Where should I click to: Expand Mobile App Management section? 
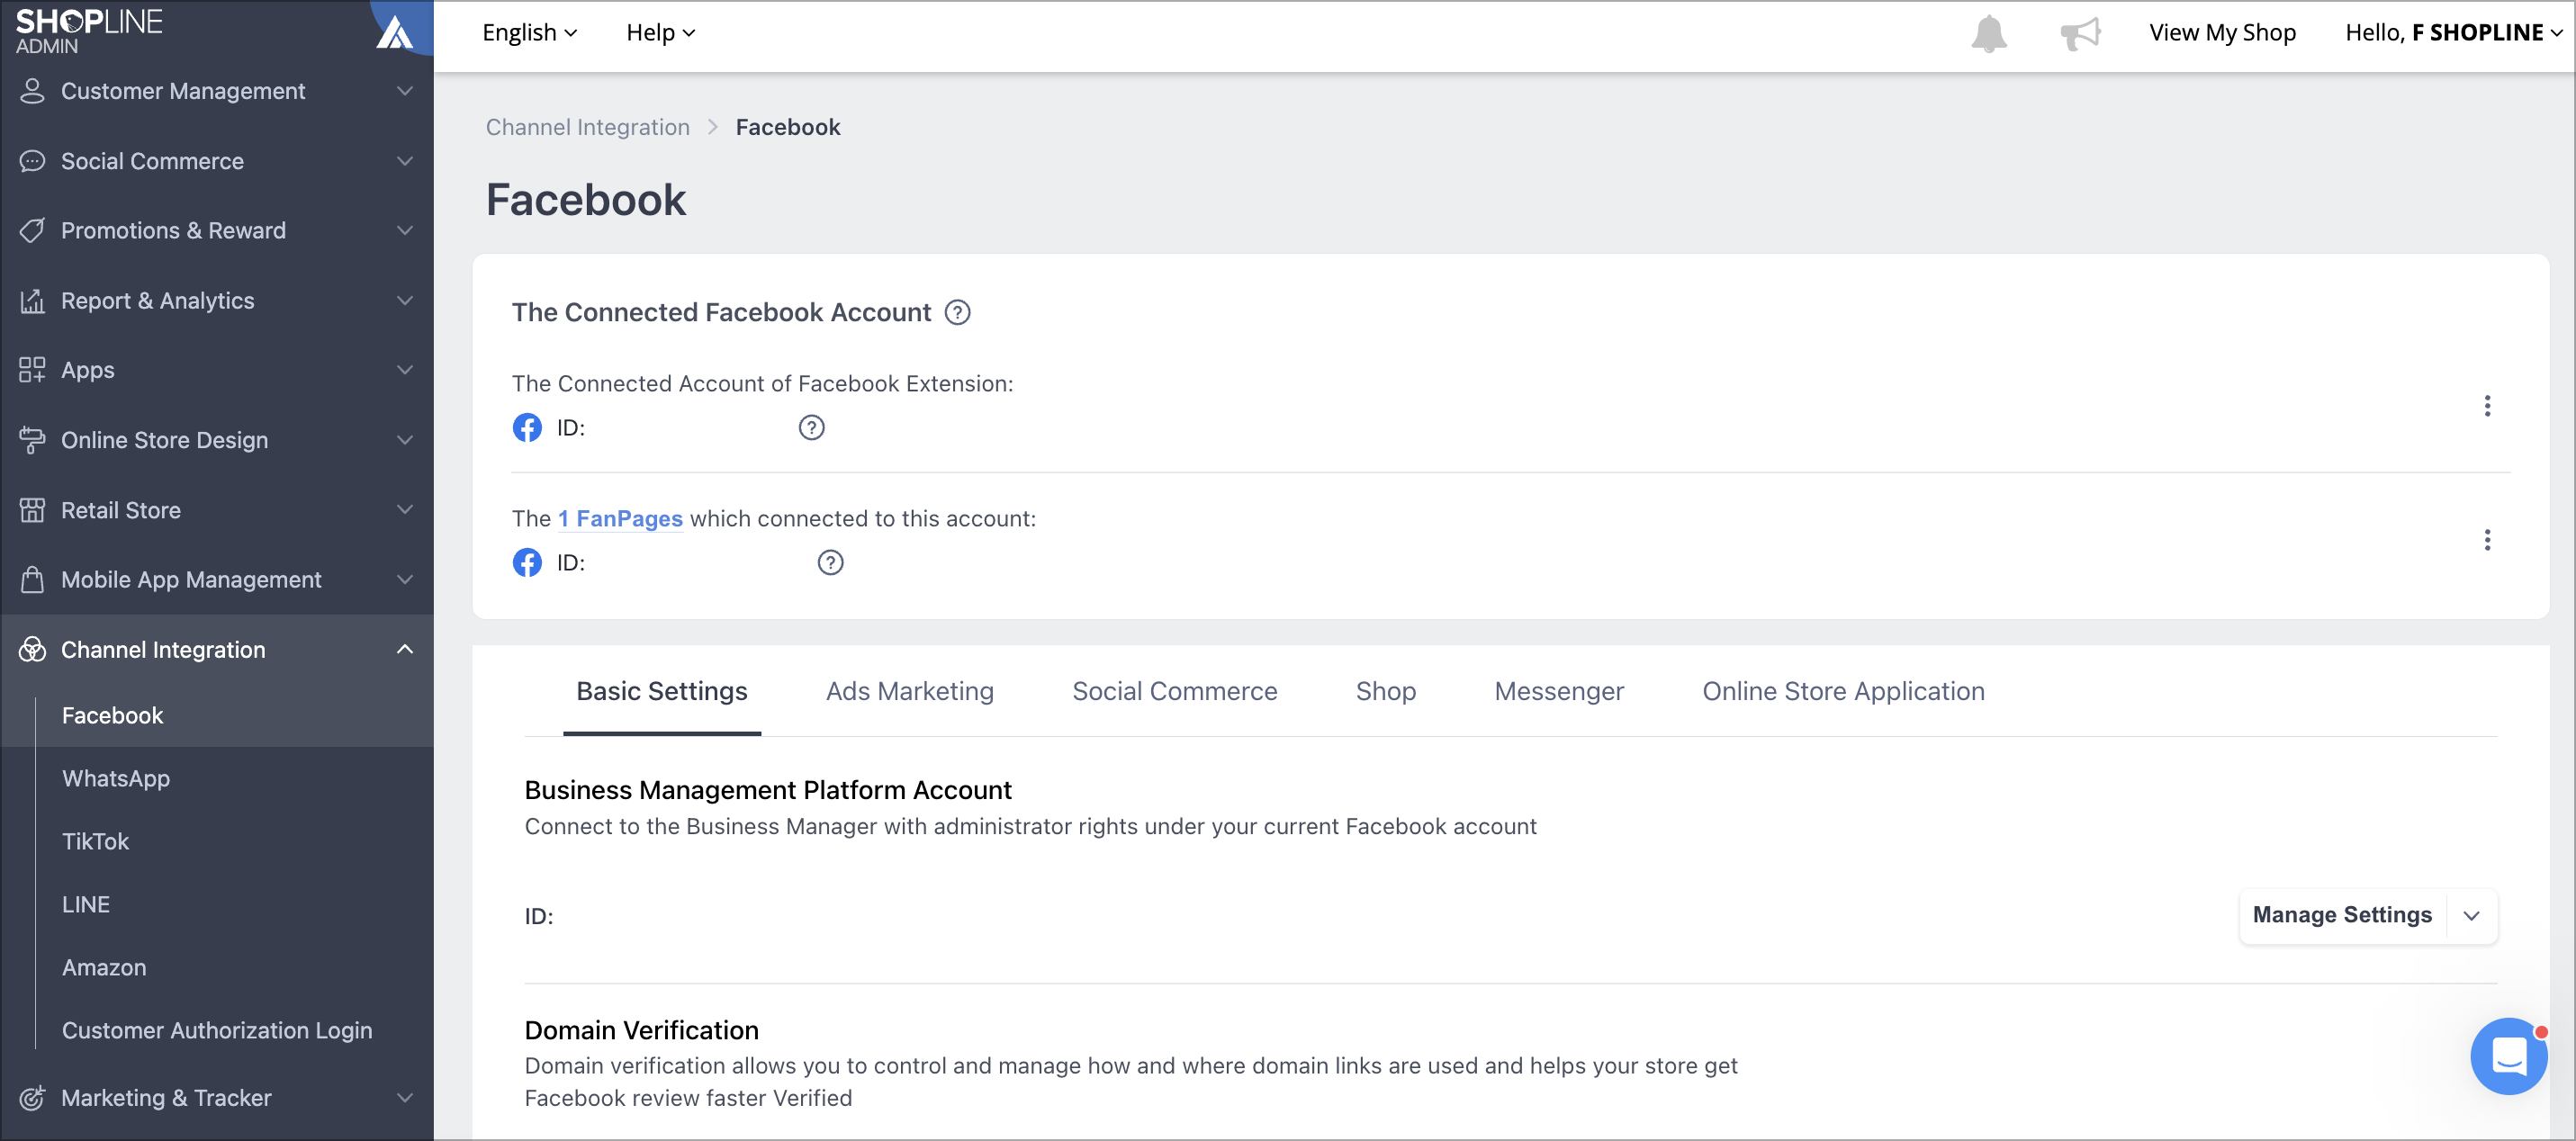pyautogui.click(x=404, y=580)
